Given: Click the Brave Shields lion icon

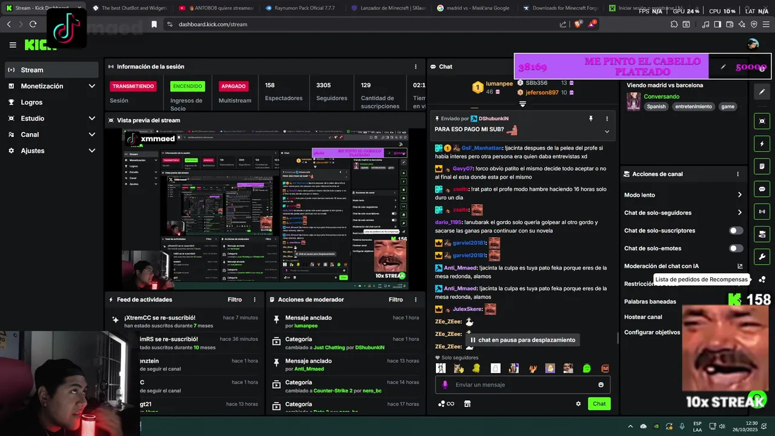Looking at the screenshot, I should [x=578, y=24].
